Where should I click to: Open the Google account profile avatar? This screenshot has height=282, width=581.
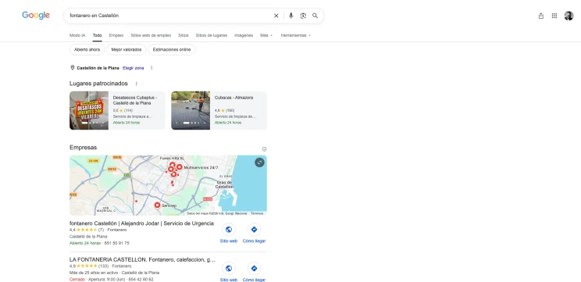[x=569, y=16]
